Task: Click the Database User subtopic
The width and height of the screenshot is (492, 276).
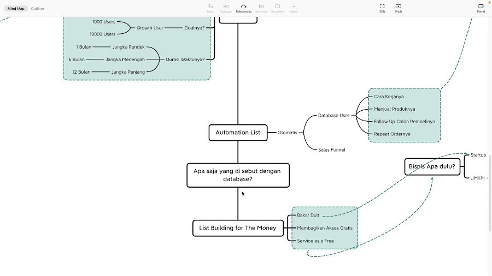Action: pos(333,116)
